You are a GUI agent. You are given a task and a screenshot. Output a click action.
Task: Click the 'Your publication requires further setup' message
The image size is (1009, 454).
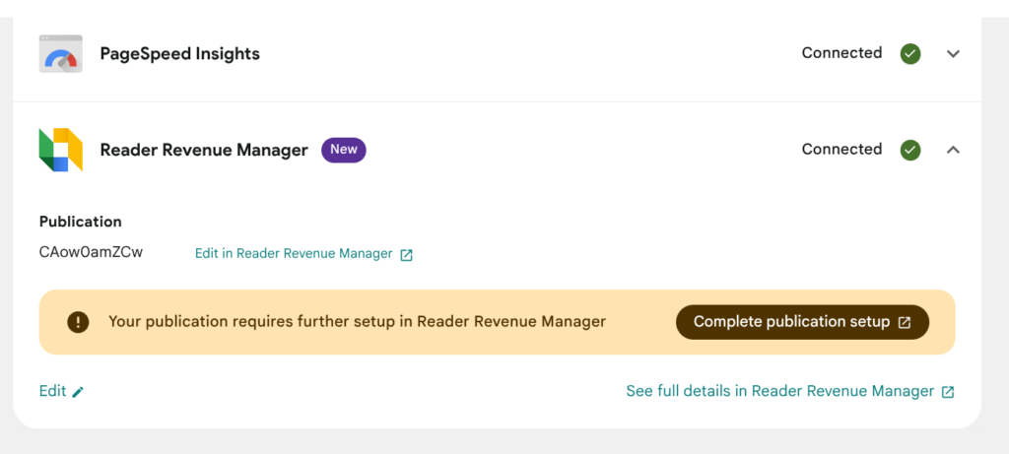(357, 321)
